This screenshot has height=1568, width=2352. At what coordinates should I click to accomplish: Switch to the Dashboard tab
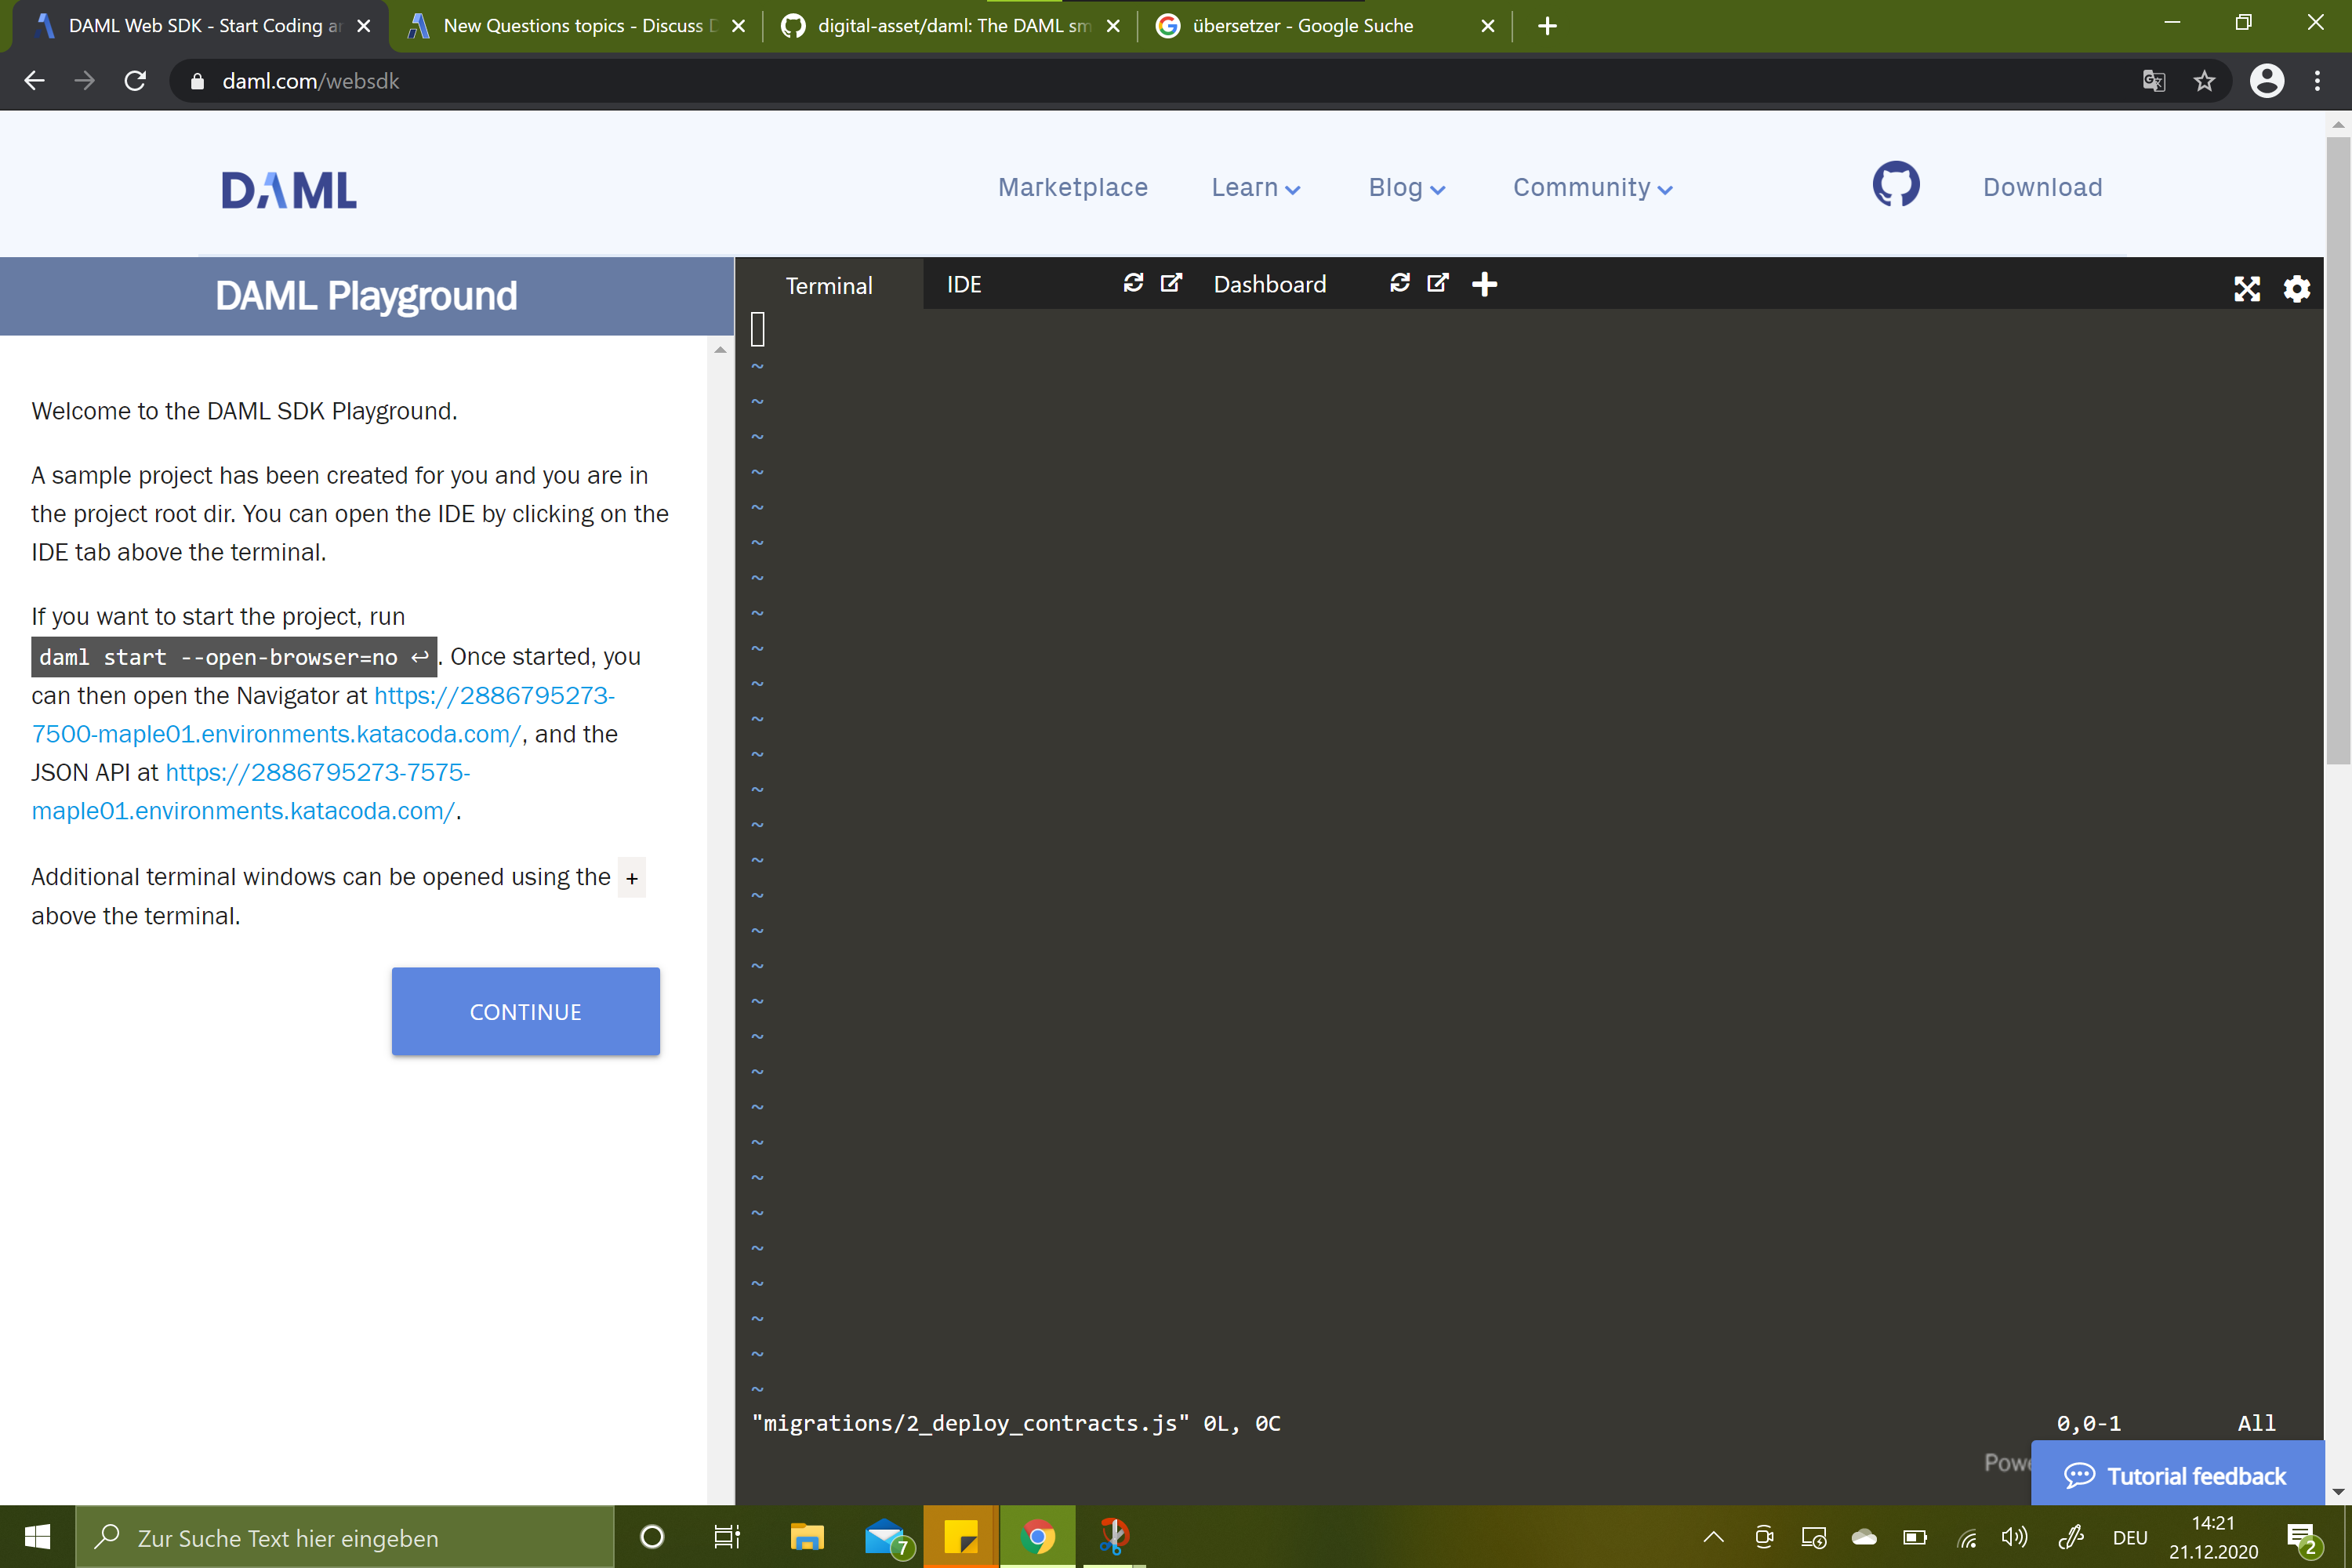tap(1270, 285)
